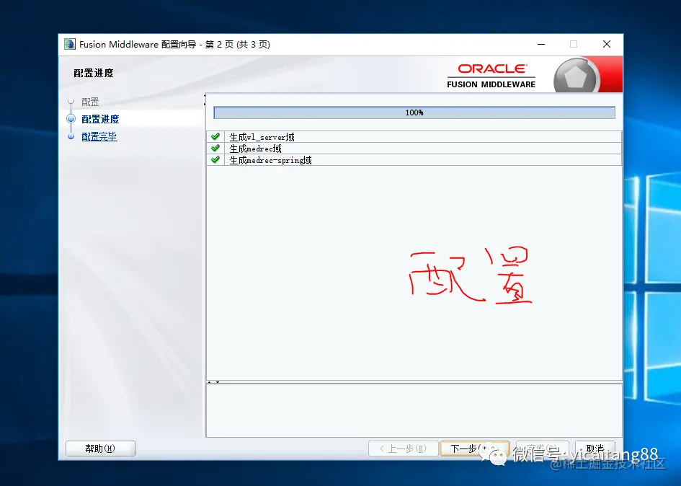Viewport: 681px width, 486px height.
Task: Click the sidebar divider collapse arrows
Action: coord(205,100)
